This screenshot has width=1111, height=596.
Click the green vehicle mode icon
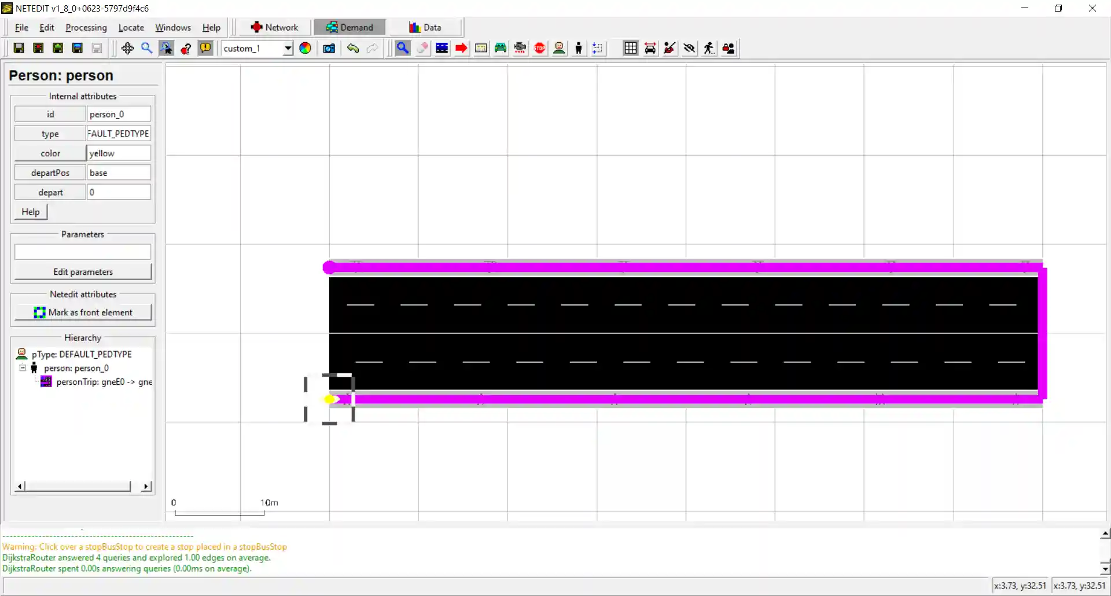pyautogui.click(x=501, y=49)
